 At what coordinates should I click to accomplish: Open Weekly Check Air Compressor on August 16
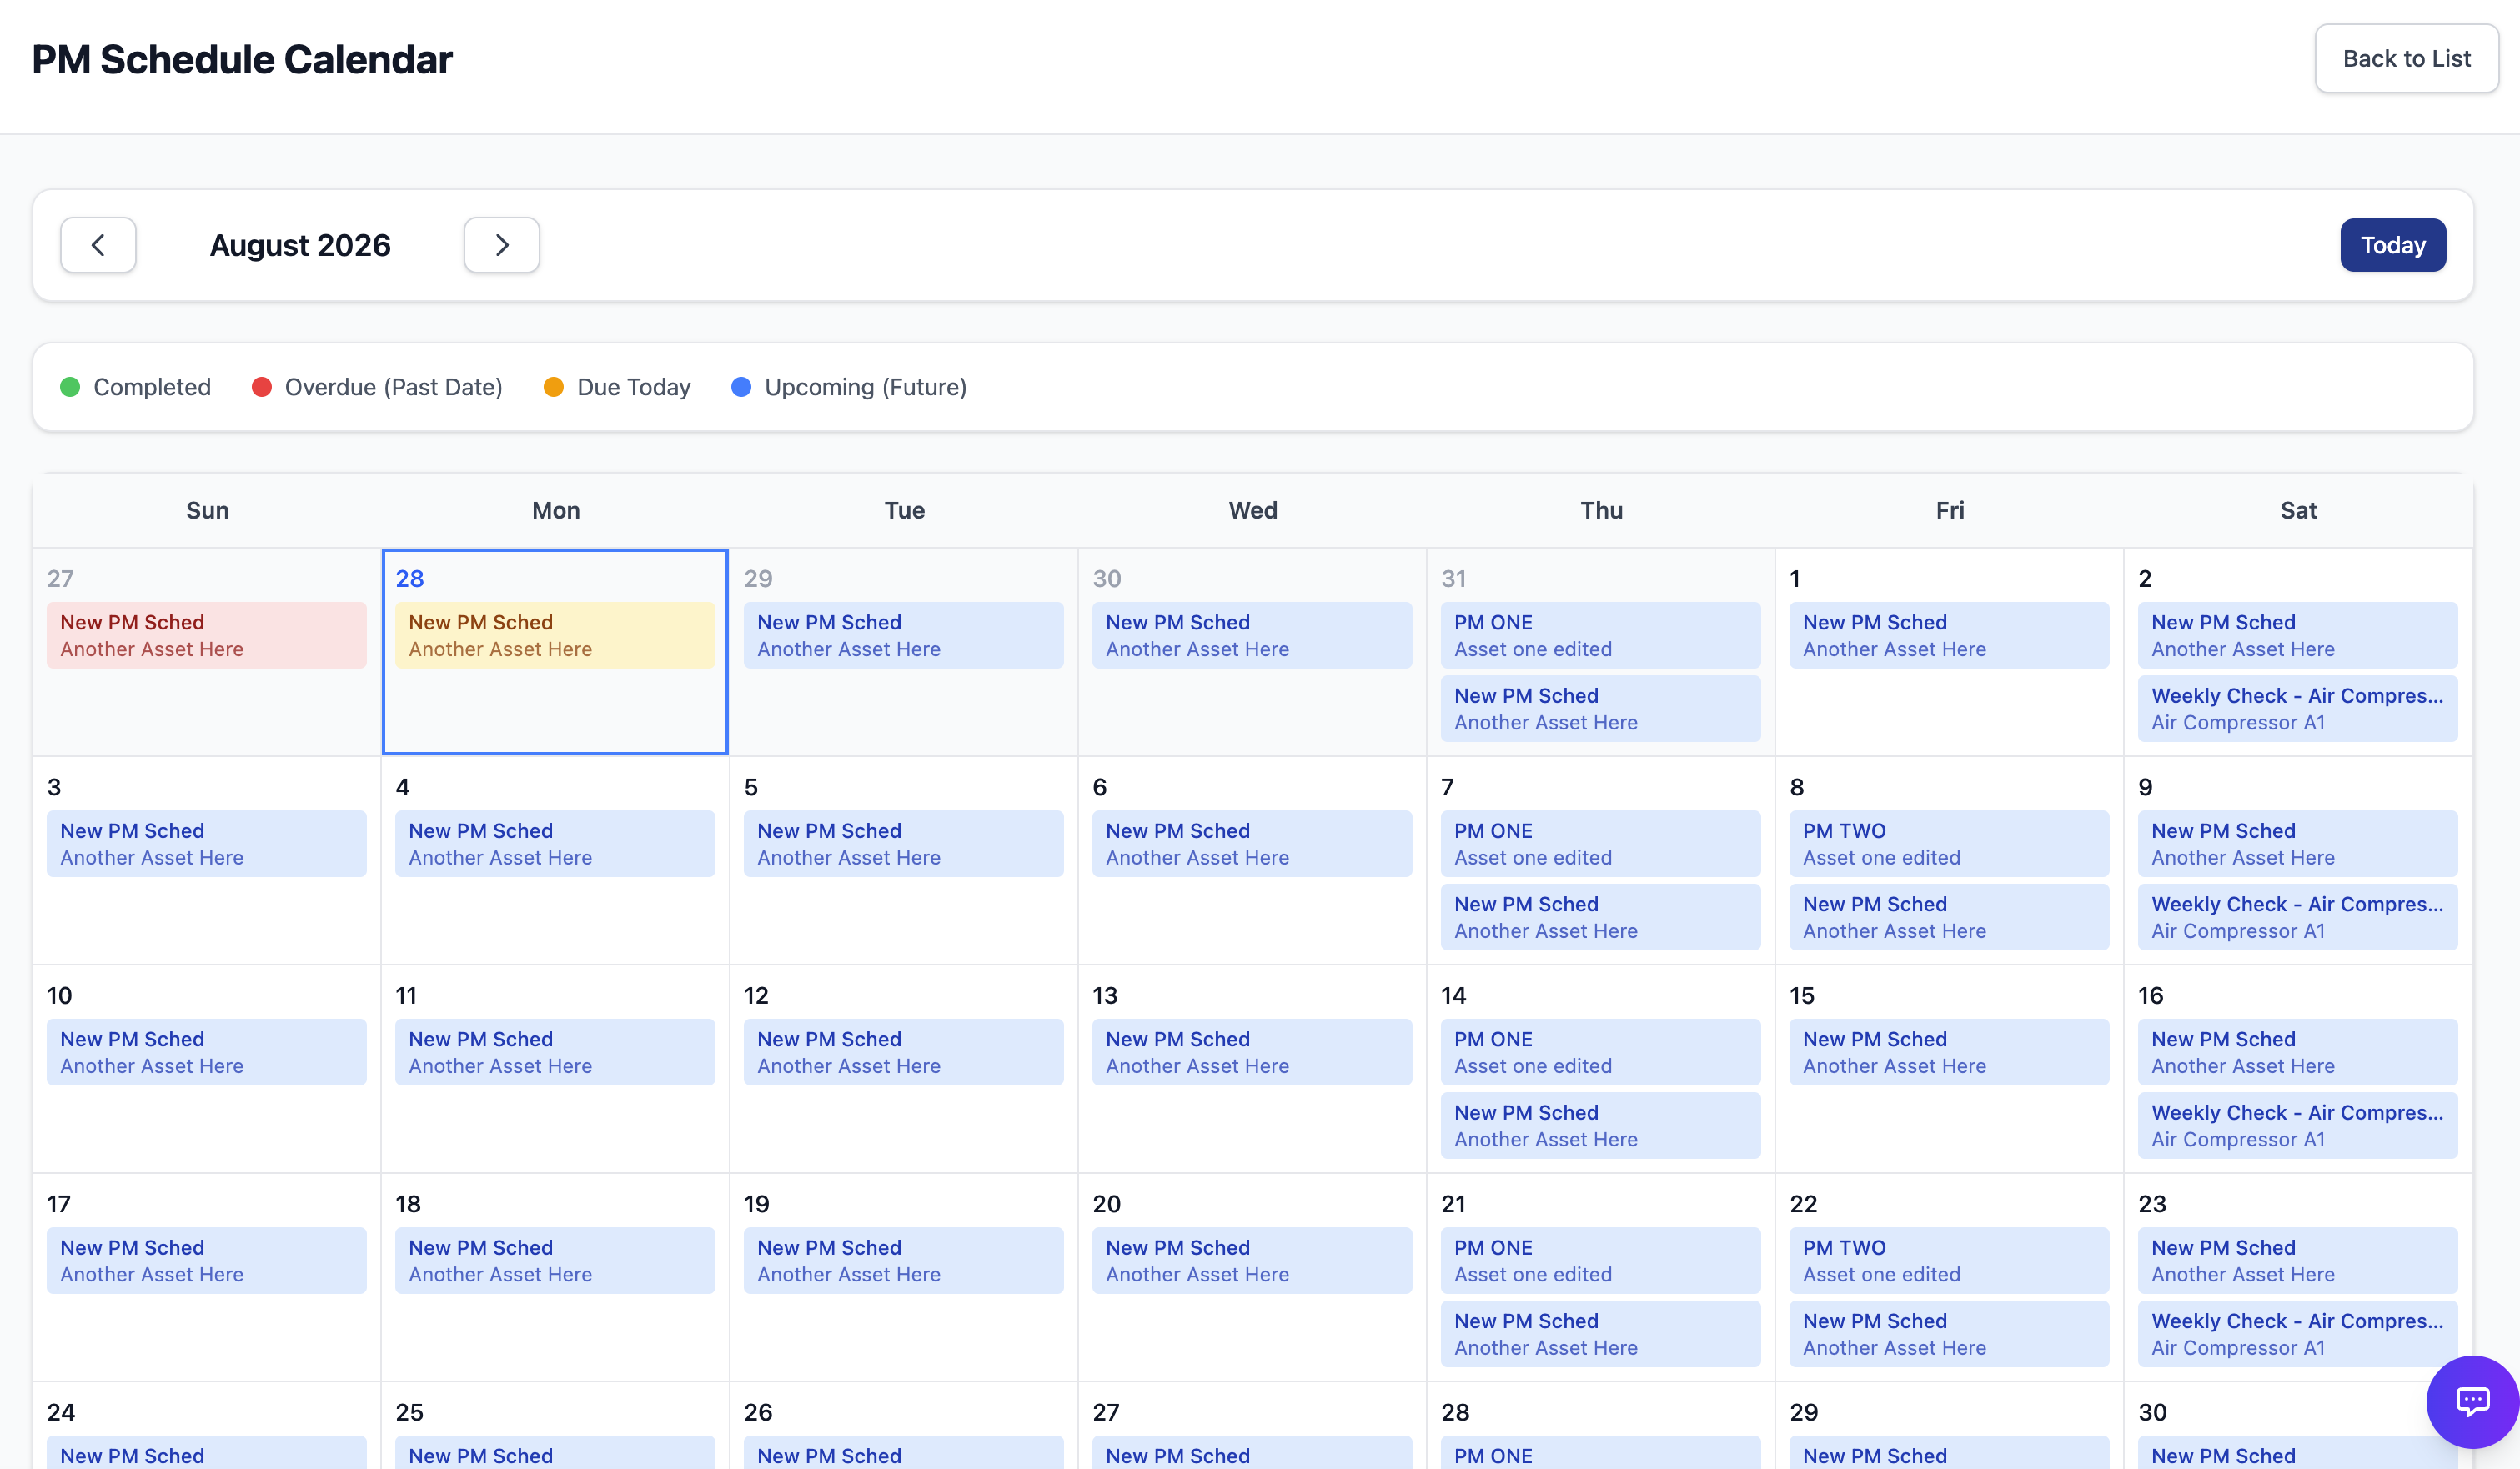[x=2298, y=1126]
